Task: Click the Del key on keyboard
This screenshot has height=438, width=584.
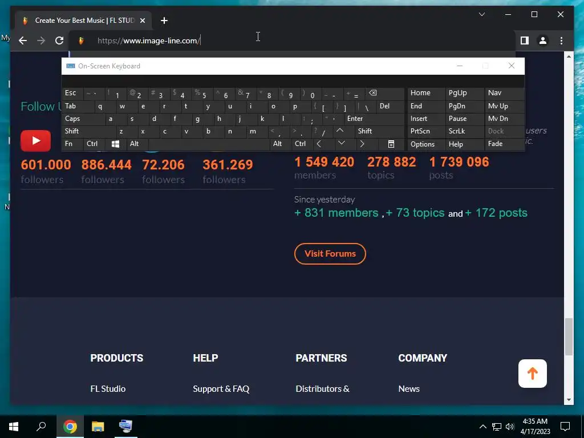Action: coord(390,107)
